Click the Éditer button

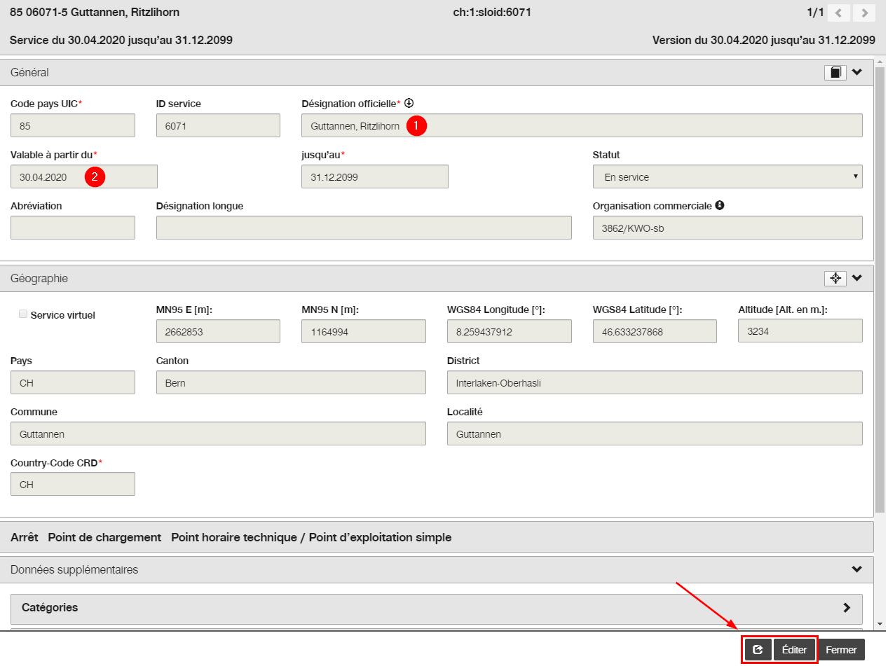tap(795, 650)
